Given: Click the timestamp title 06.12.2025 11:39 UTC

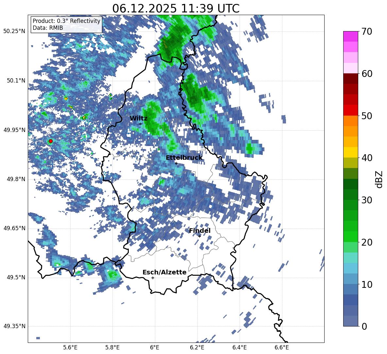Looking at the screenshot, I should (x=176, y=9).
